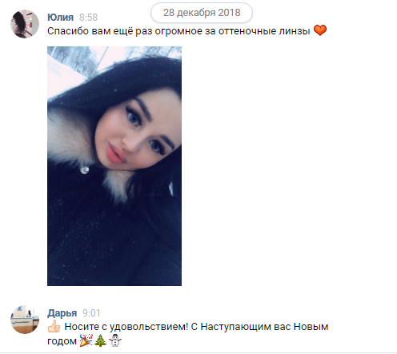This screenshot has width=397, height=354.
Task: Select Дарья's reply 'Носите с удовольствием!'
Action: [126, 327]
